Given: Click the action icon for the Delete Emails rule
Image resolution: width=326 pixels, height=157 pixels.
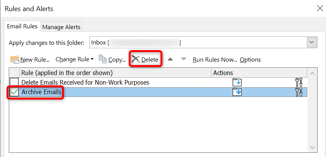Looking at the screenshot, I should 238,82.
